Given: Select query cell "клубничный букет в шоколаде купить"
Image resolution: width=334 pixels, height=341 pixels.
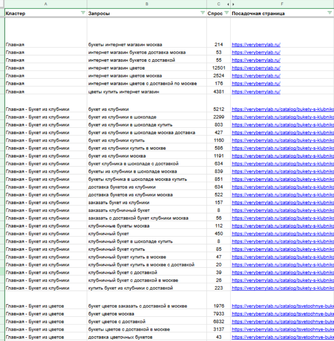Looking at the screenshot, I should coord(147,241).
